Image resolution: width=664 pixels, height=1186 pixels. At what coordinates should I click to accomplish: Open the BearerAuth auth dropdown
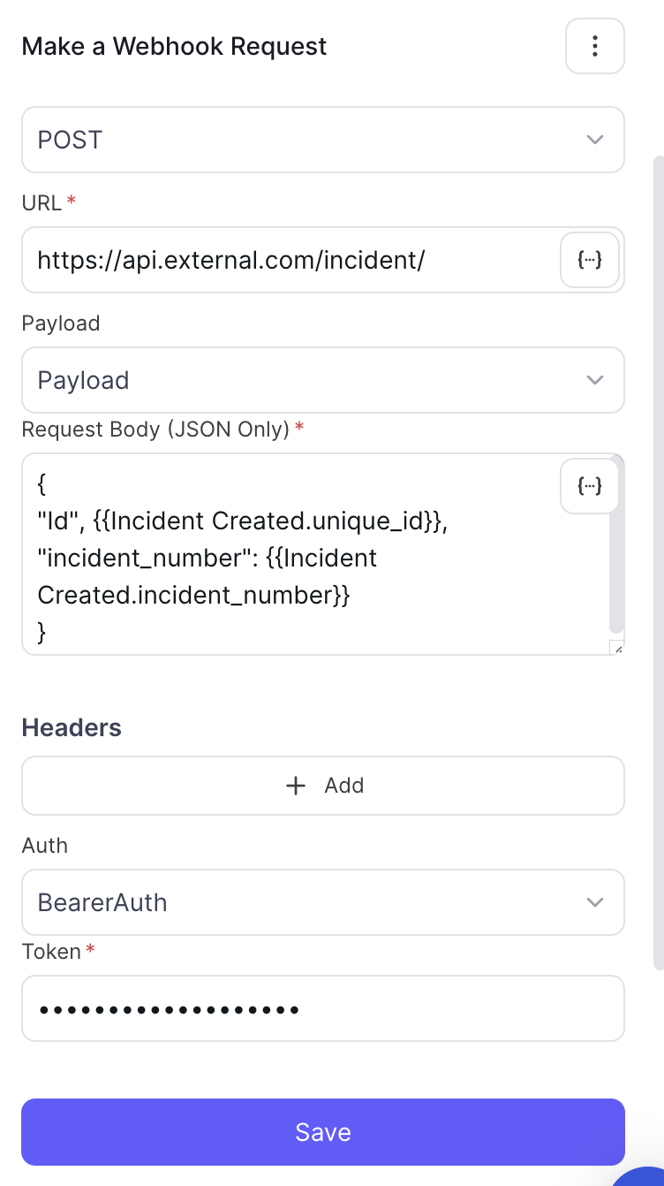coord(323,902)
